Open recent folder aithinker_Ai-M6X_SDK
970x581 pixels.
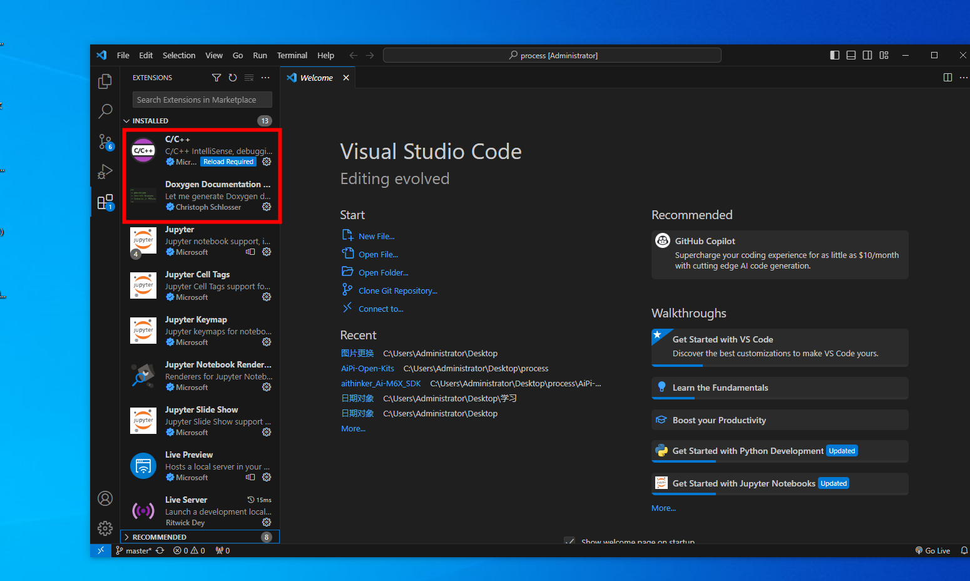coord(380,383)
